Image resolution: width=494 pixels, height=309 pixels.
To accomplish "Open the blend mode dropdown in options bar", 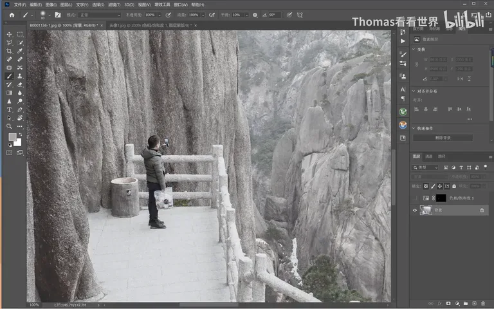I will pos(100,15).
